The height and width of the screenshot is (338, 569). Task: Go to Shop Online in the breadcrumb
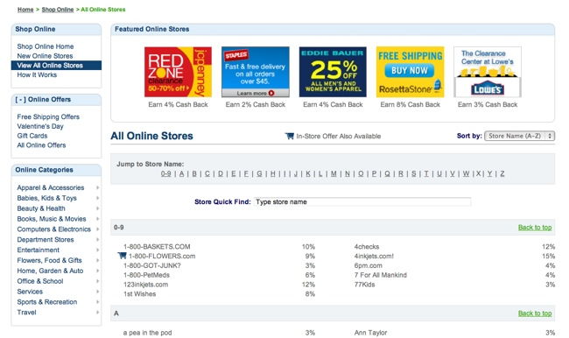58,10
